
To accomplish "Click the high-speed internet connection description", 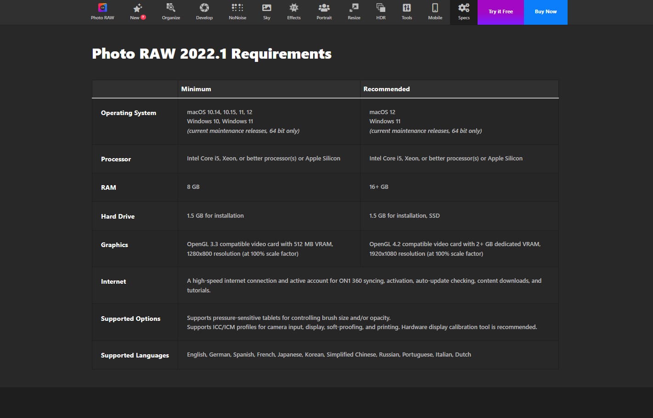I will coord(364,286).
